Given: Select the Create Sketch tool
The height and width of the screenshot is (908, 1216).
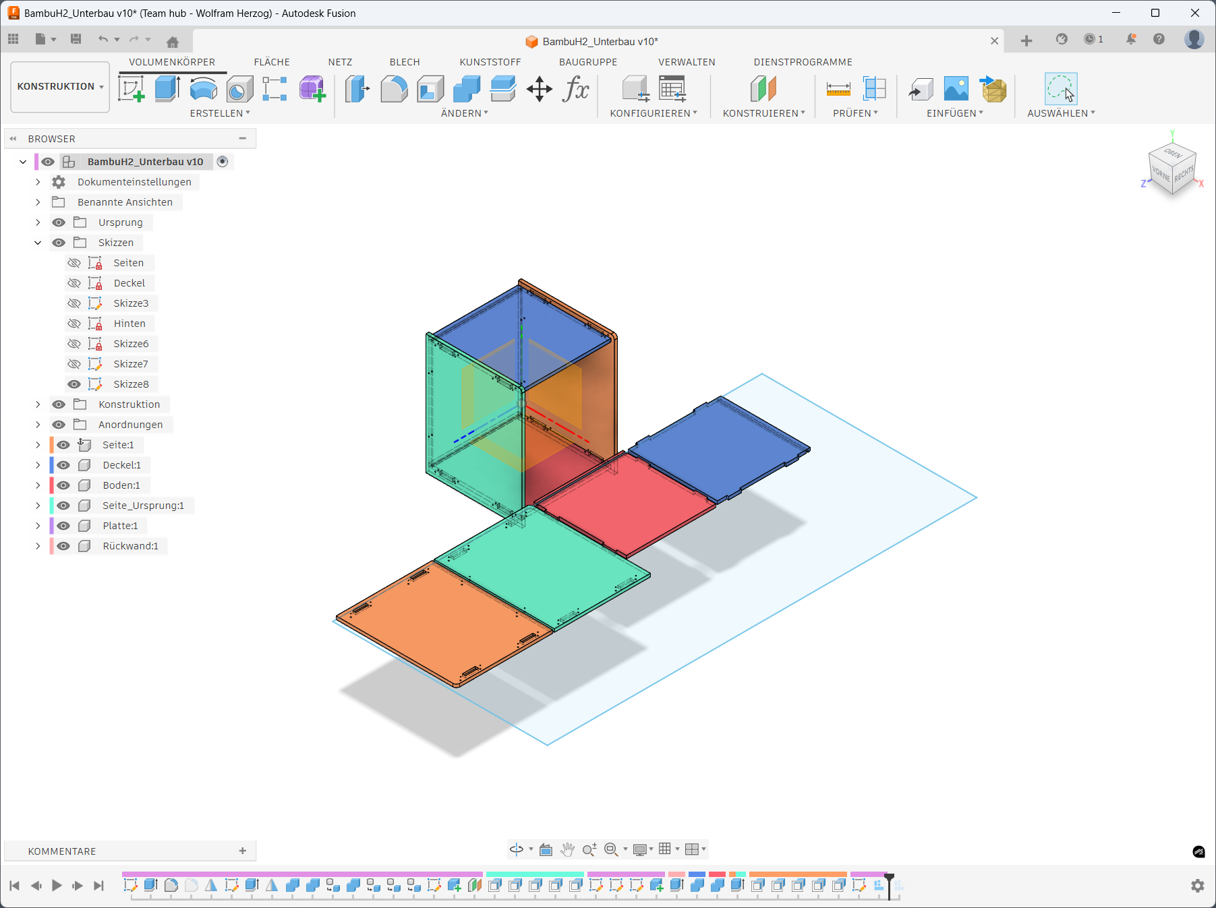Looking at the screenshot, I should click(x=132, y=89).
